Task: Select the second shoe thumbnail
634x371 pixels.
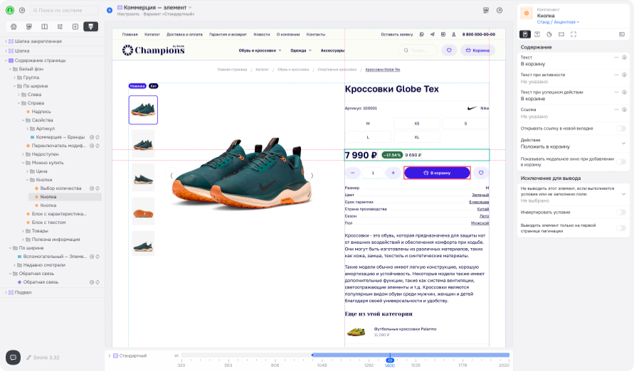Action: (x=143, y=144)
